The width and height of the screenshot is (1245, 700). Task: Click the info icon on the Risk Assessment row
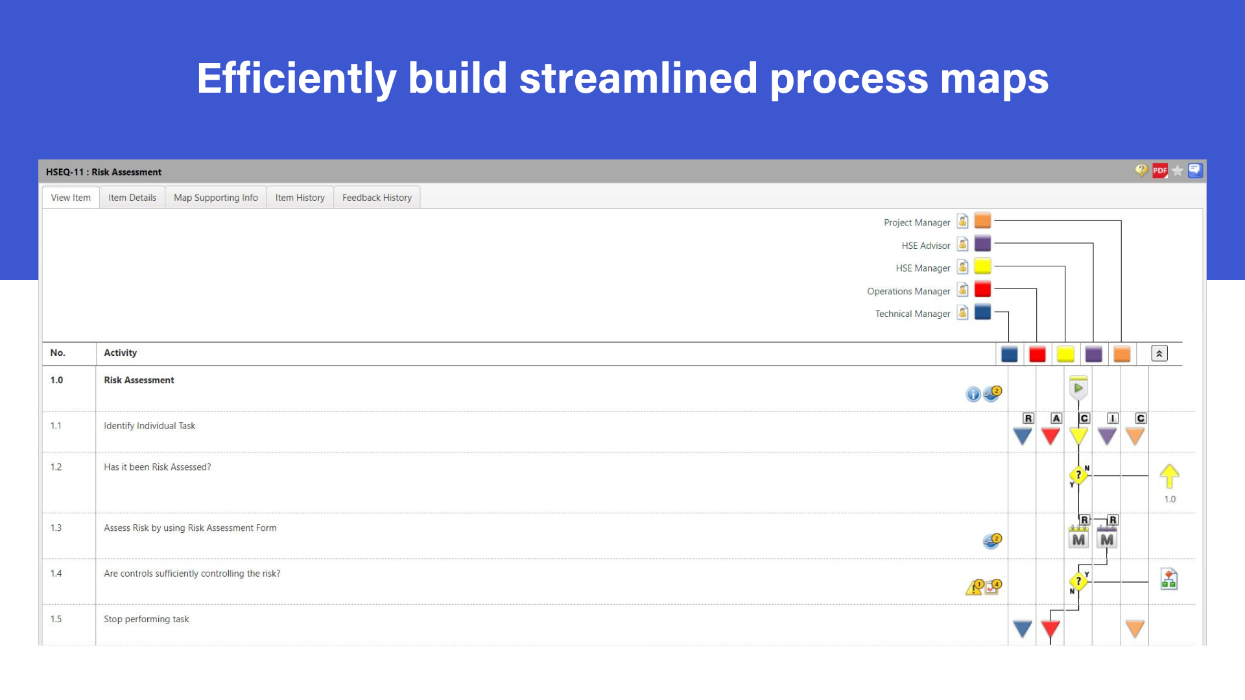click(973, 394)
